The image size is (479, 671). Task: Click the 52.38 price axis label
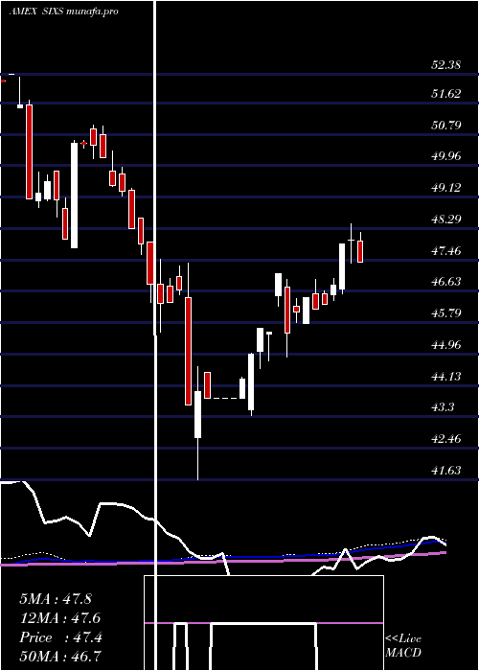(445, 65)
